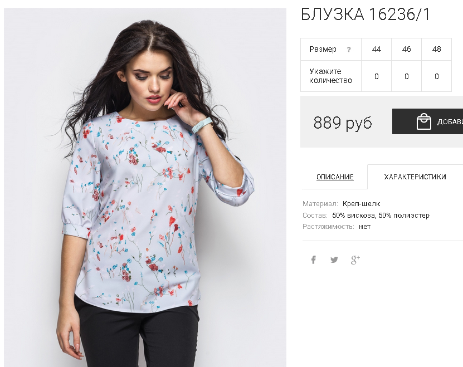Click the shopping bag icon

pos(424,121)
